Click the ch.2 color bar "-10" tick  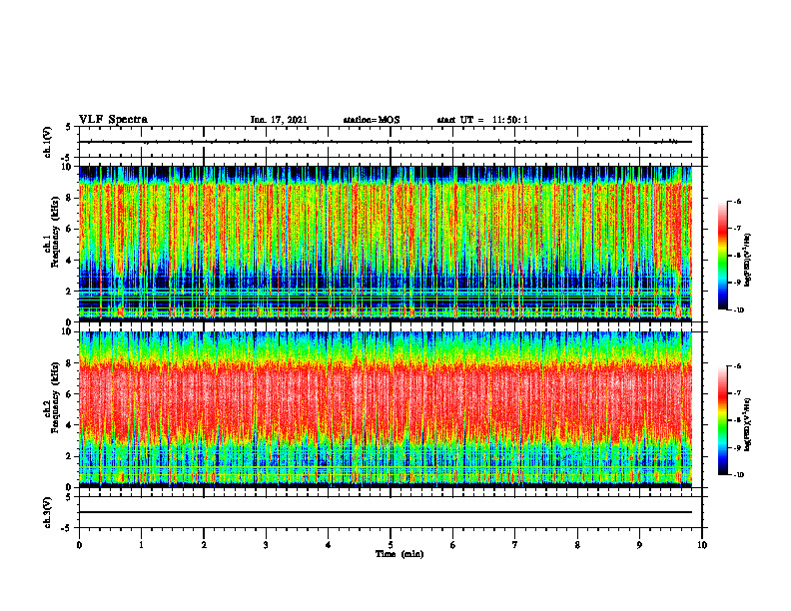[x=738, y=475]
